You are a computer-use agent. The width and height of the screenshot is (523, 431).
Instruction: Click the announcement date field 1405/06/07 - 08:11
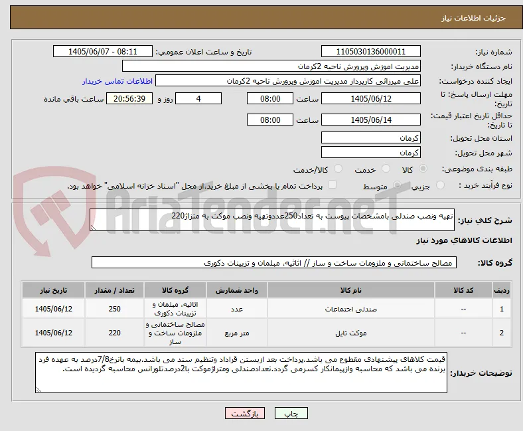pyautogui.click(x=103, y=51)
